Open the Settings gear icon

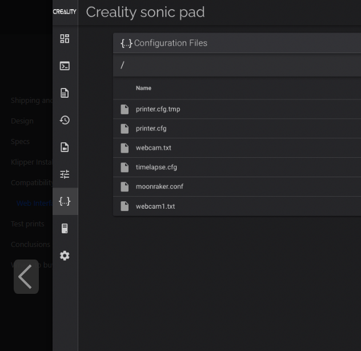[65, 256]
